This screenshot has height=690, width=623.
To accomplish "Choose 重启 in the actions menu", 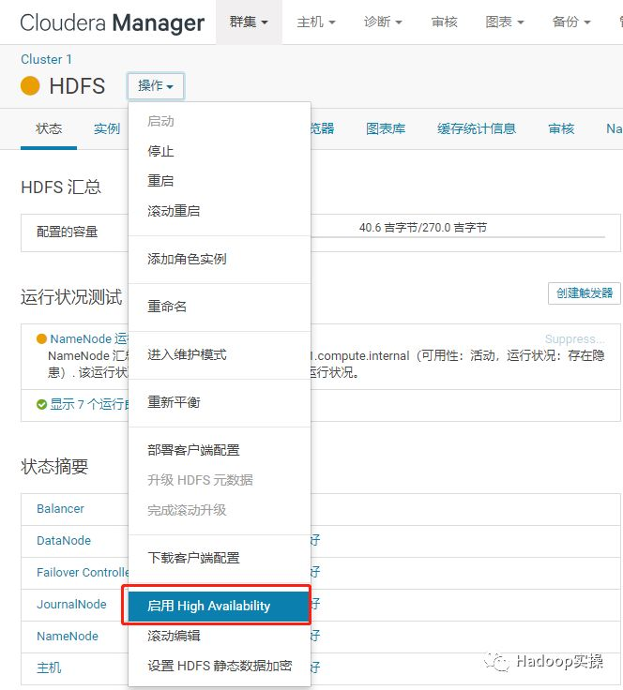I will click(x=220, y=181).
